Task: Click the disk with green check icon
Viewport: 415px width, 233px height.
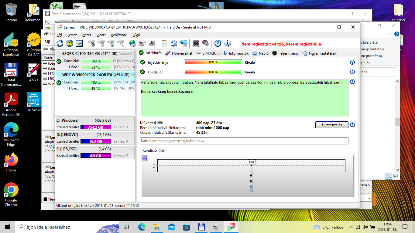Action: (x=111, y=43)
